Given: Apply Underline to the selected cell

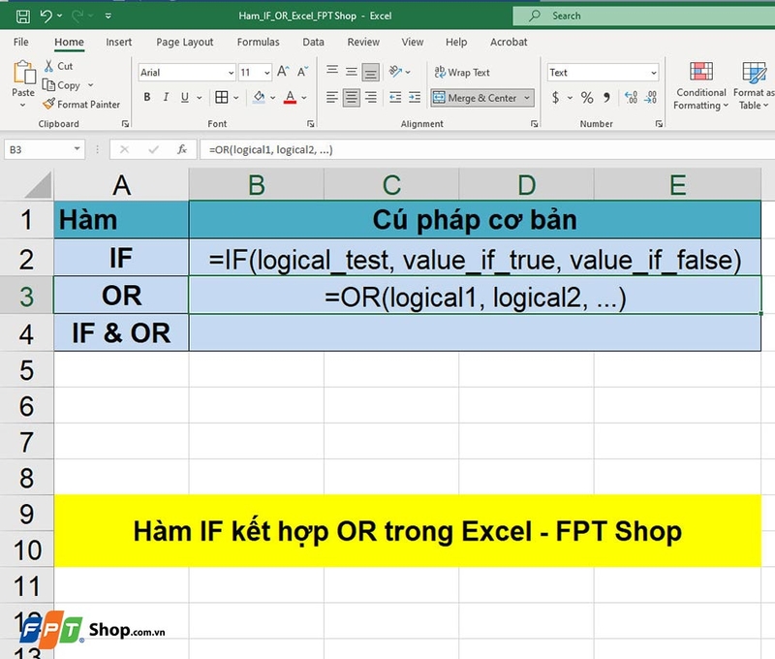Looking at the screenshot, I should coord(184,98).
